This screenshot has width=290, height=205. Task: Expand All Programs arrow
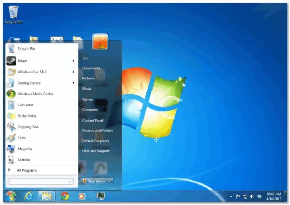(9, 170)
